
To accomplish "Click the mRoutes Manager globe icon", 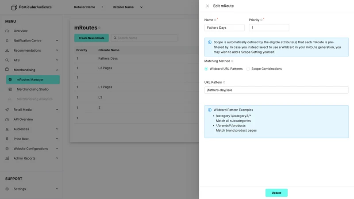I will pos(10,80).
